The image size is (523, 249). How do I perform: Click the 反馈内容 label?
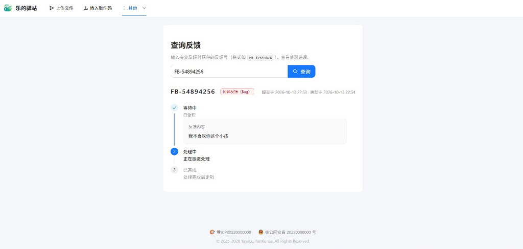pyautogui.click(x=197, y=127)
